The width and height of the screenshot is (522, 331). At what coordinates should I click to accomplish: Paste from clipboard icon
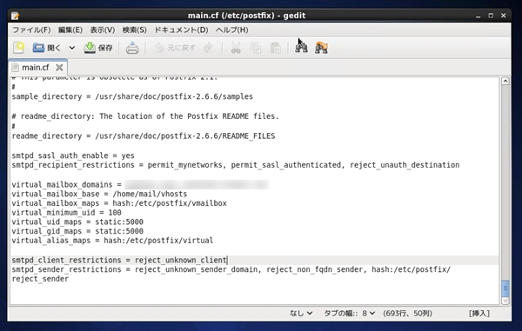pos(275,48)
